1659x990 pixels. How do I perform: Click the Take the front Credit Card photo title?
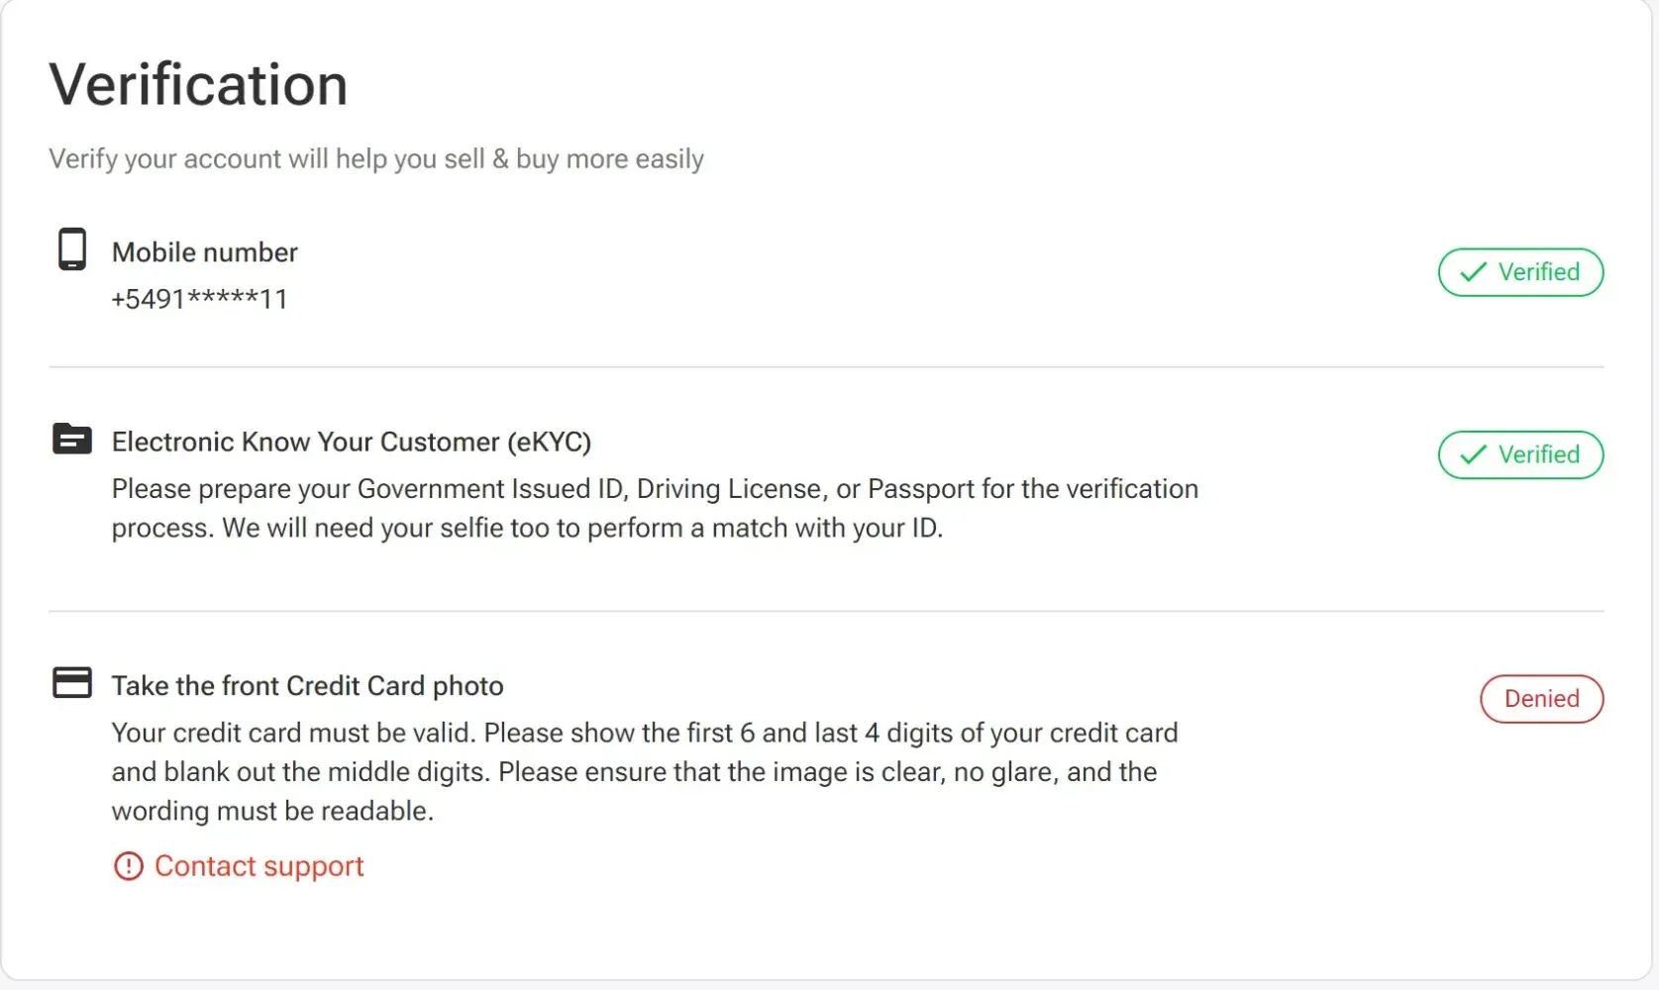click(307, 686)
